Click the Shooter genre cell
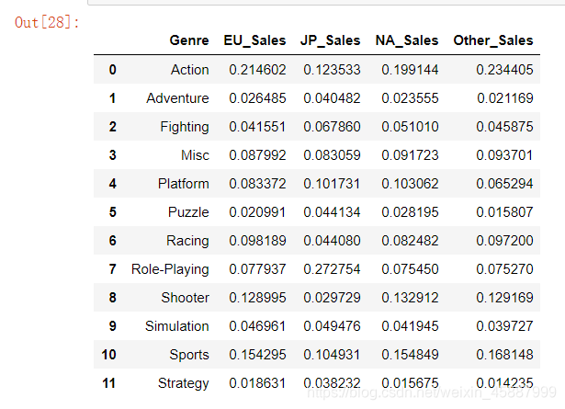 (185, 298)
